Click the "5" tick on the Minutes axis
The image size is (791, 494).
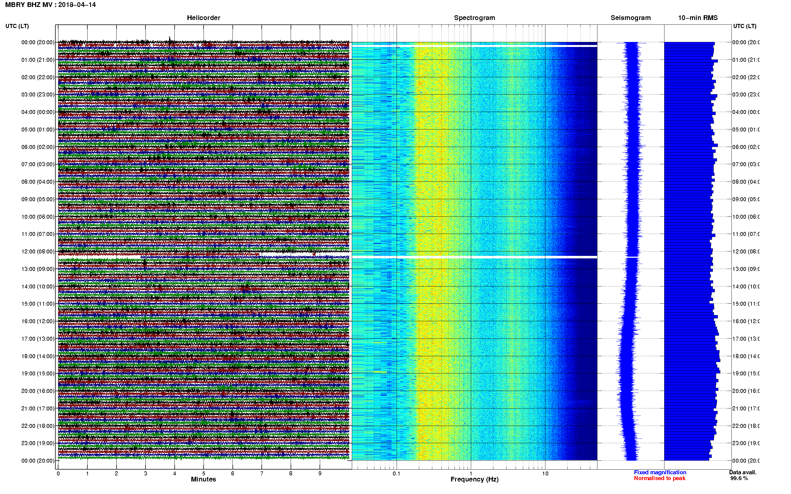(x=204, y=473)
